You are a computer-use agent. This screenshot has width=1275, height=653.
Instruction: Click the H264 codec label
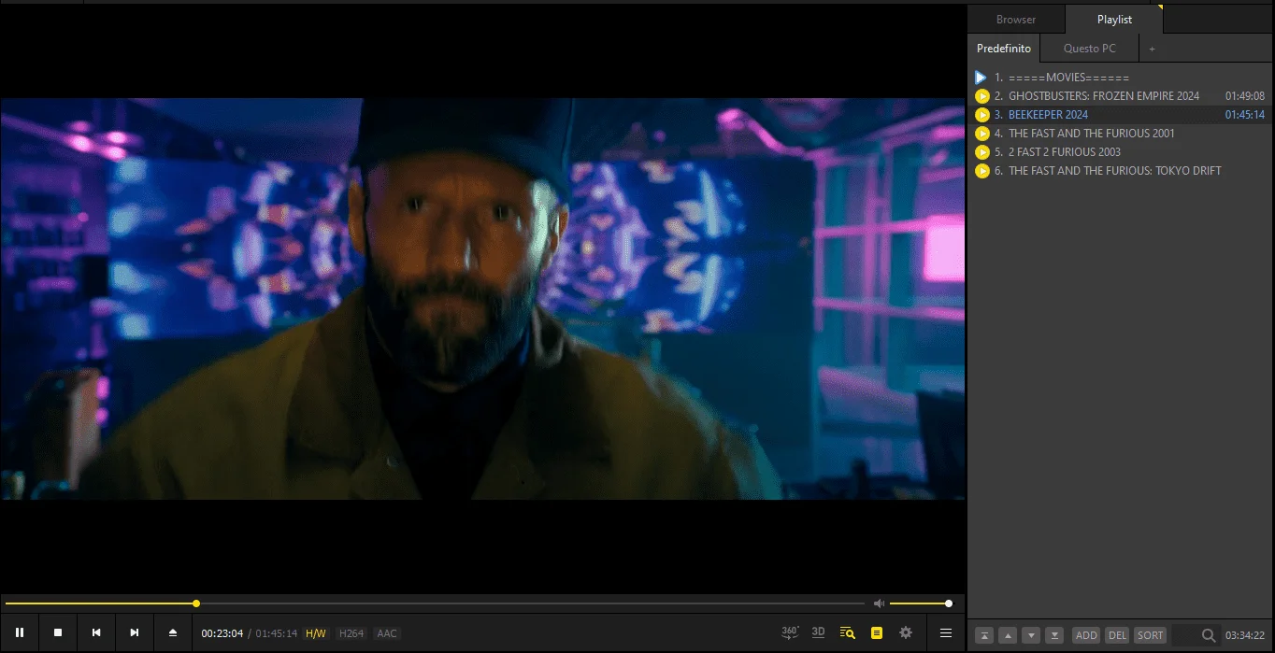351,633
